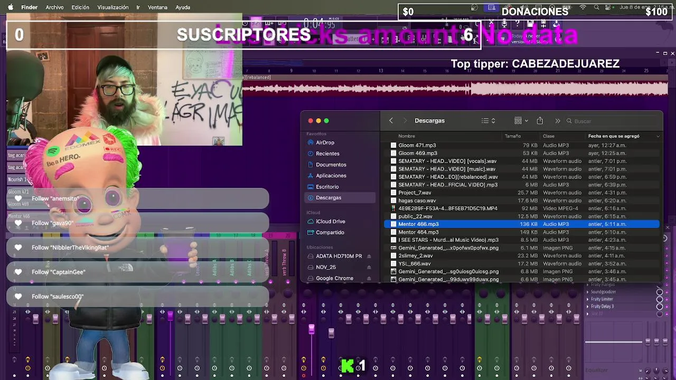Open Finder group-by dropdown

[521, 121]
